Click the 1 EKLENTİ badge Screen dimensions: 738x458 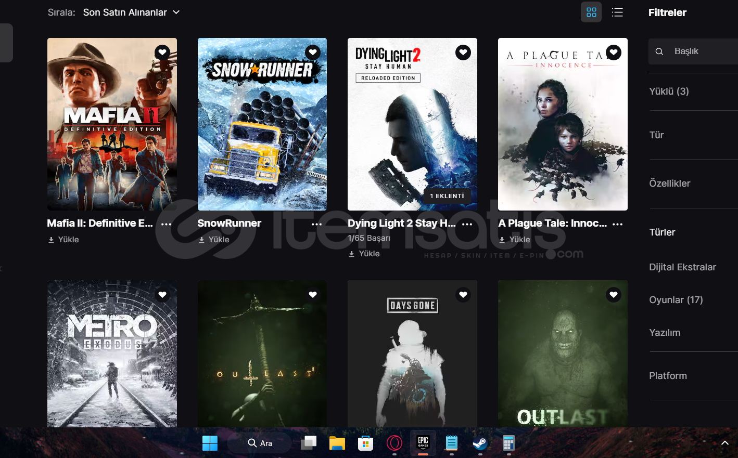click(x=447, y=196)
